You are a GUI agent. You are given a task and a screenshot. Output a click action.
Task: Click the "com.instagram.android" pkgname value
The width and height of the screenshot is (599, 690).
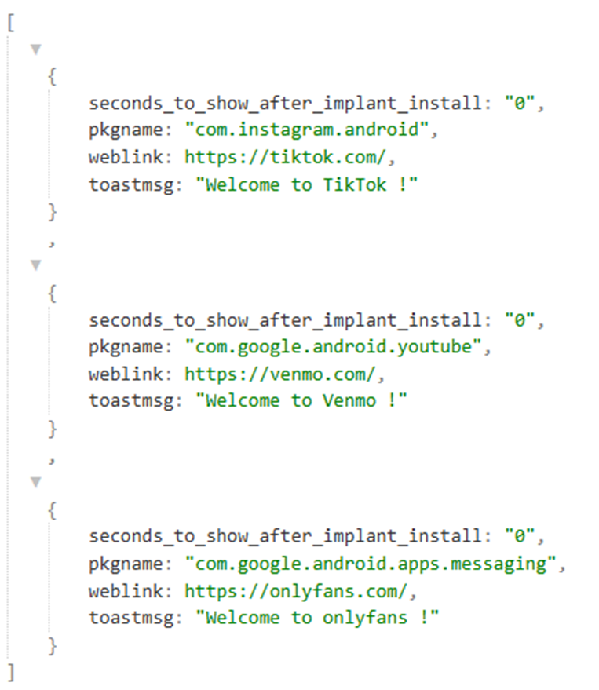point(307,130)
